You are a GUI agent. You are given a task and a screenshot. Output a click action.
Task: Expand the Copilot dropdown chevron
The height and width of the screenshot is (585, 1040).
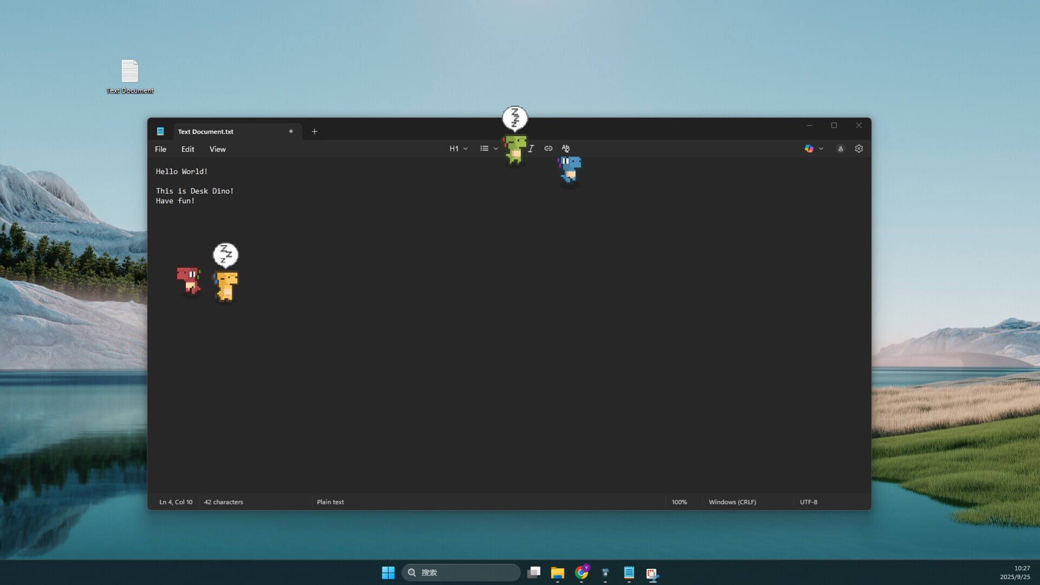821,148
